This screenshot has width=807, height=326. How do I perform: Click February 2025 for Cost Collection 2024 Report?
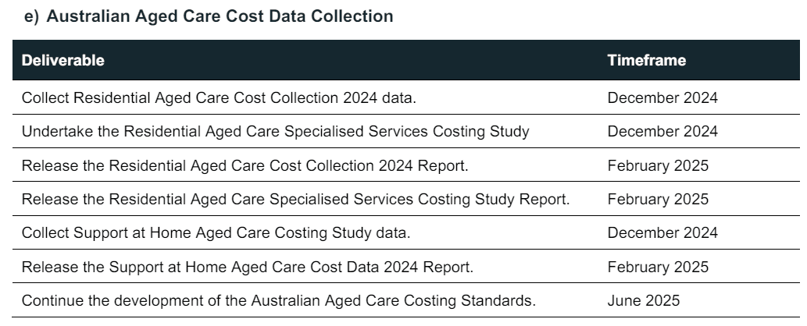(658, 166)
